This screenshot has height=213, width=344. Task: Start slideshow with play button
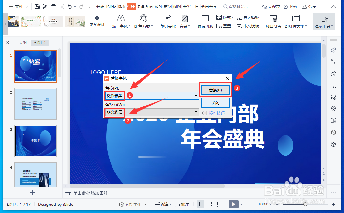tap(233, 204)
